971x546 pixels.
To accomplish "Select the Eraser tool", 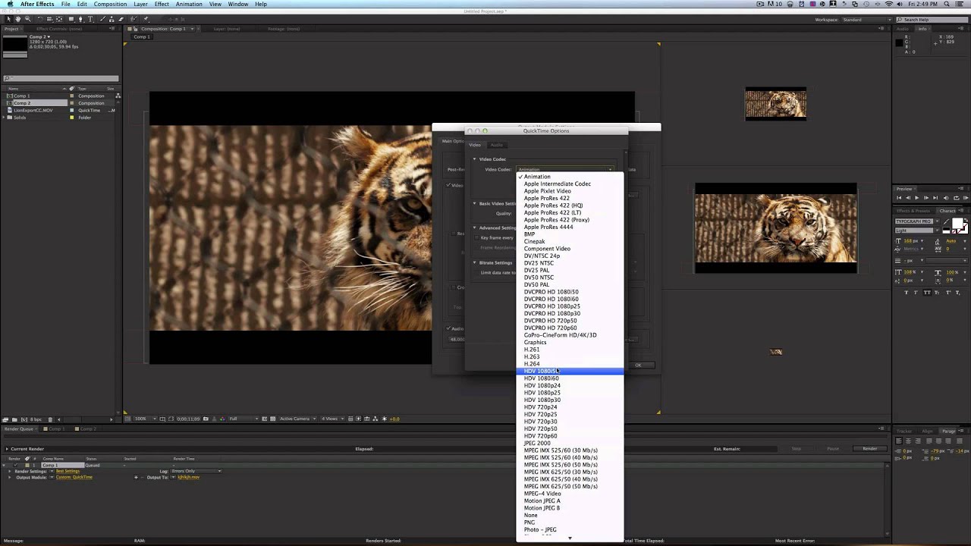I will [x=121, y=19].
